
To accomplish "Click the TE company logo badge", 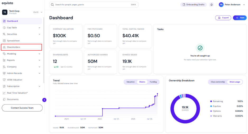I will pos(4,12).
